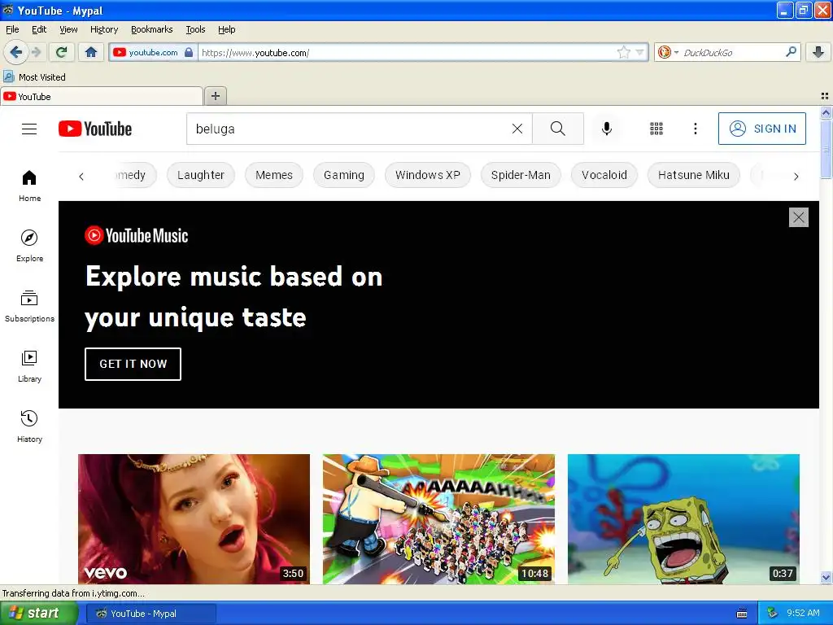Go to Home in sidebar

[29, 186]
